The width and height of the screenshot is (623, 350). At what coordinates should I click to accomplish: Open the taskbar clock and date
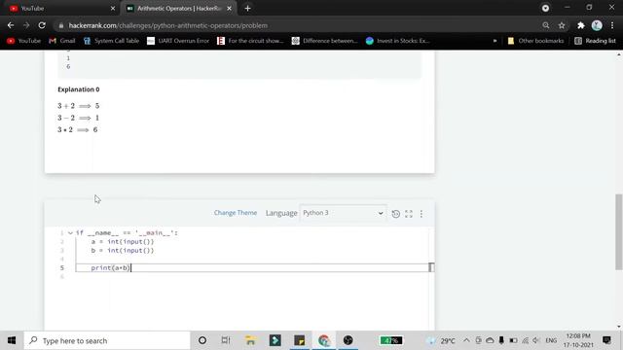(x=578, y=340)
